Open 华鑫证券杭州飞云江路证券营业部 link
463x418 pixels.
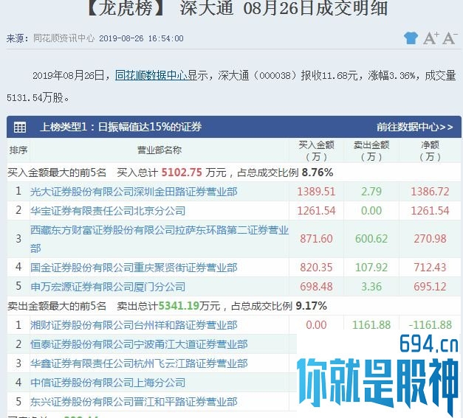139,363
